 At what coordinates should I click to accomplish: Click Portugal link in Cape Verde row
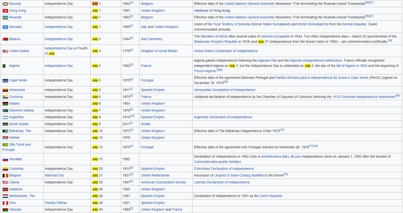point(147,80)
